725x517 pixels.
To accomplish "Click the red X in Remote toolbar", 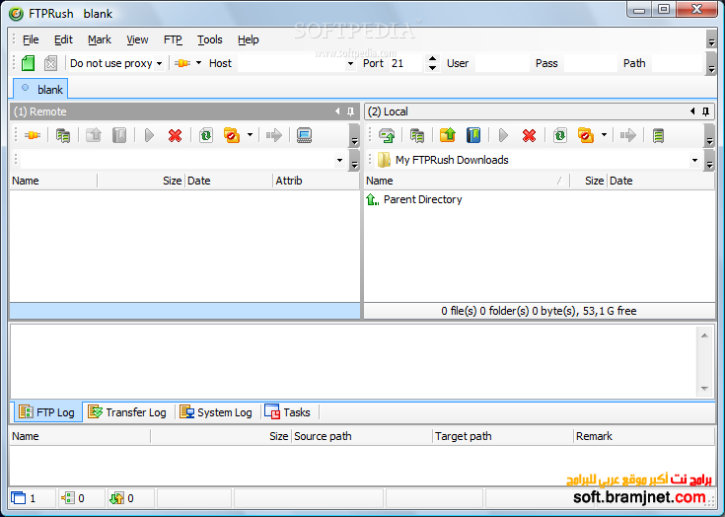I will 175,135.
